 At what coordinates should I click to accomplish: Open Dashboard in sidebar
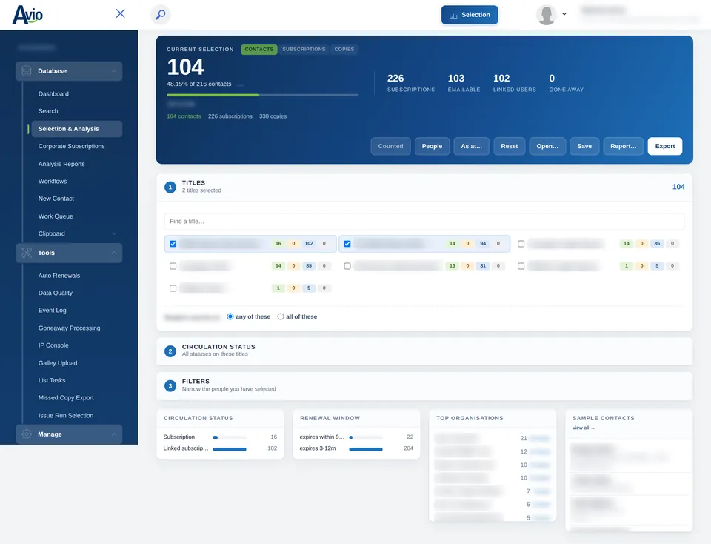tap(53, 94)
